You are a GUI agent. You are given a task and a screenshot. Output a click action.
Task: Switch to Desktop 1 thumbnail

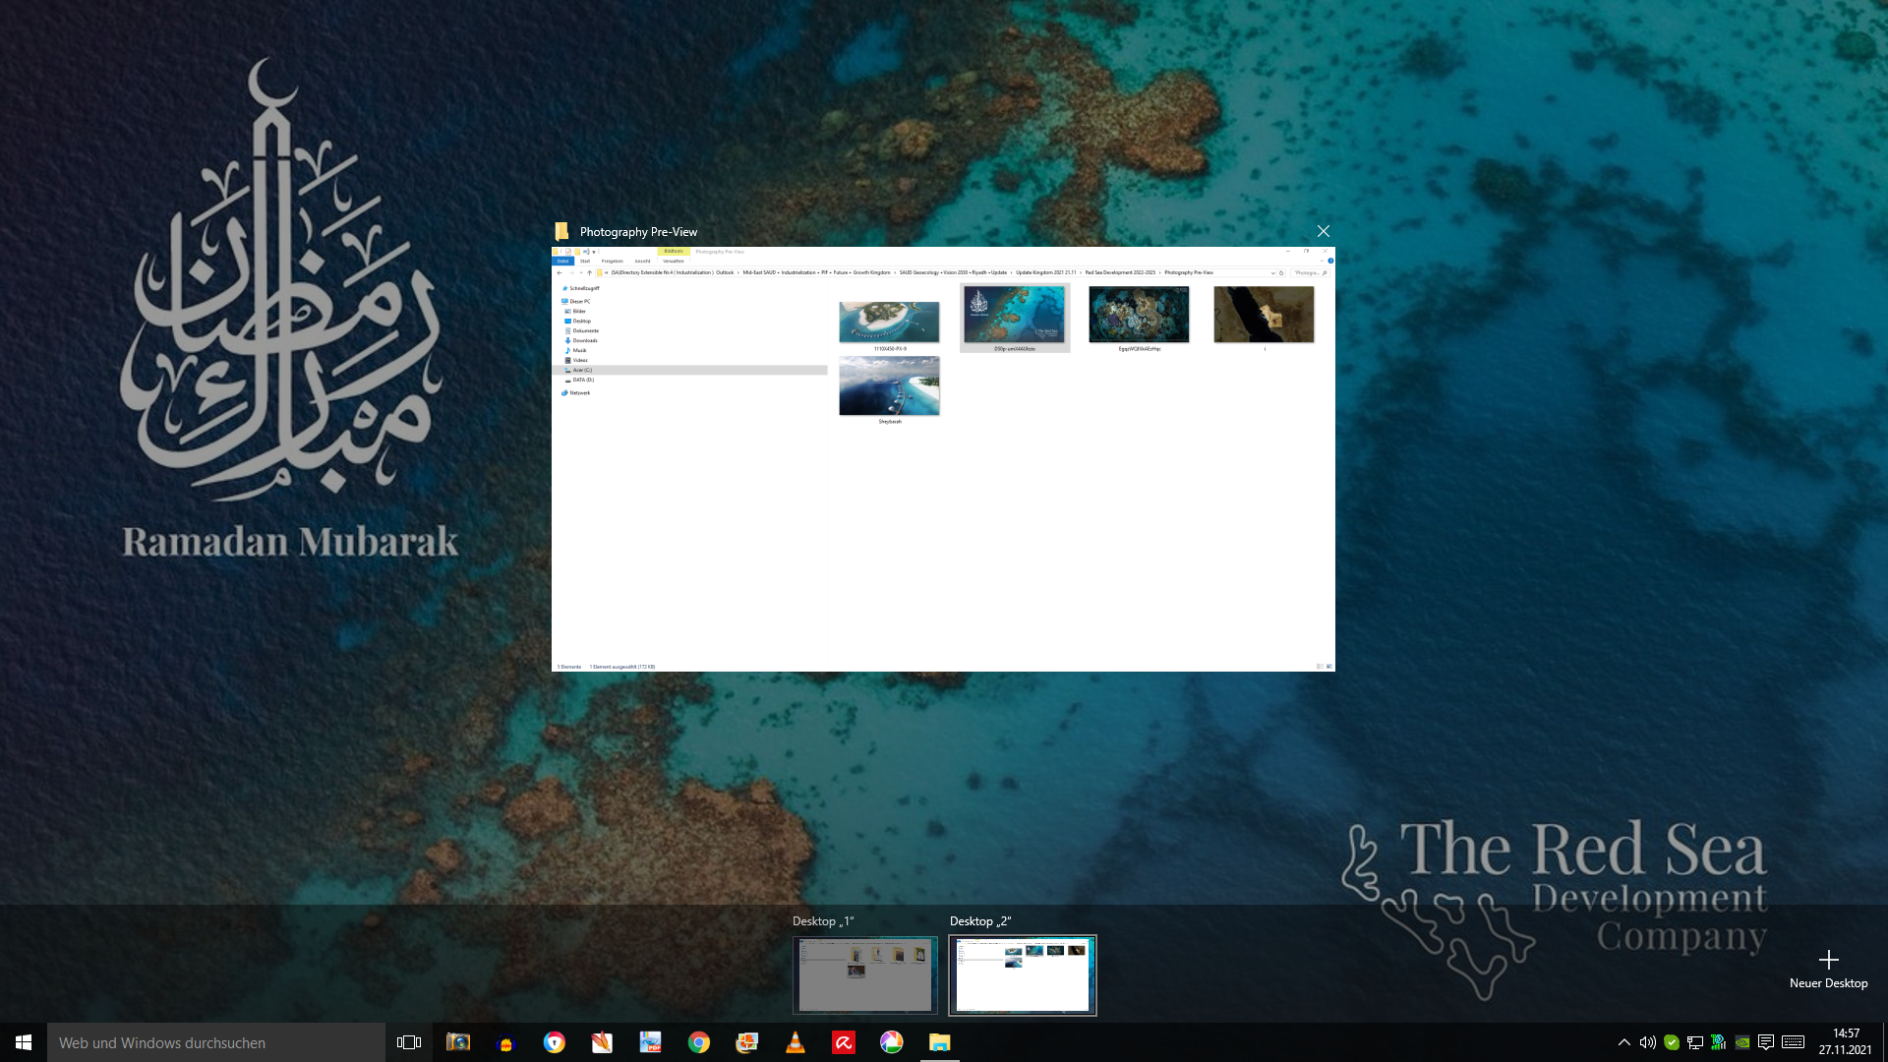(865, 974)
